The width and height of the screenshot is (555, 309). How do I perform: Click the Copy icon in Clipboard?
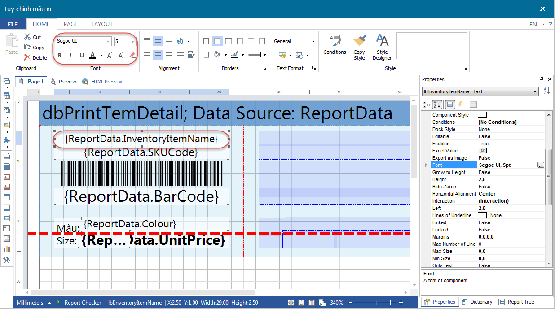pyautogui.click(x=28, y=47)
